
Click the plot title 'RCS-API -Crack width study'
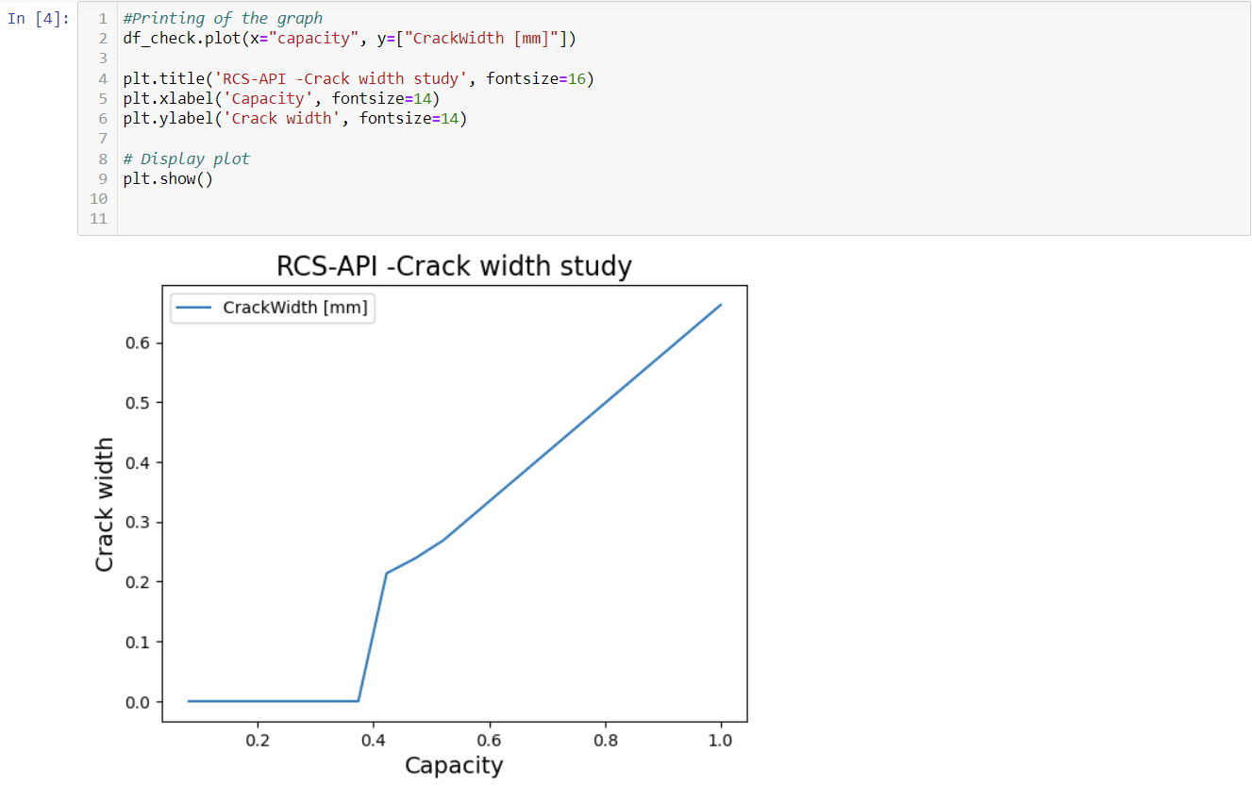454,266
